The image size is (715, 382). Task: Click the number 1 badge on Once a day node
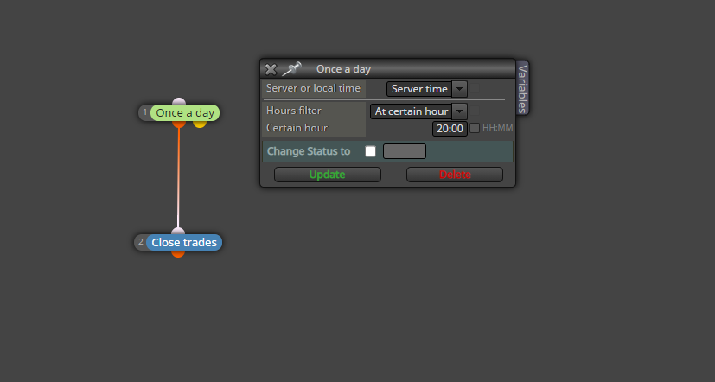coord(145,112)
